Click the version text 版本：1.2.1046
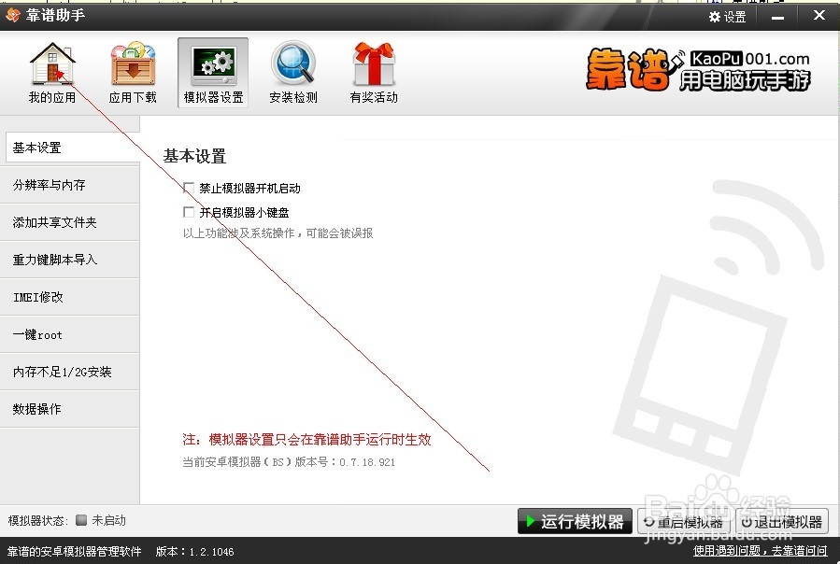 tap(195, 552)
